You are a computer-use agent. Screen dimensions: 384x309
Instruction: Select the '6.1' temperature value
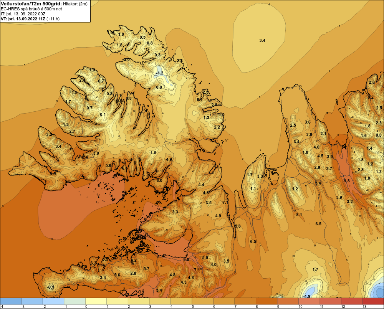pyautogui.click(x=200, y=99)
